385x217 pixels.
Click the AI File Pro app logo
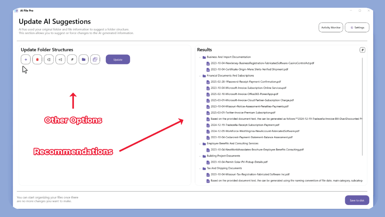pyautogui.click(x=16, y=11)
